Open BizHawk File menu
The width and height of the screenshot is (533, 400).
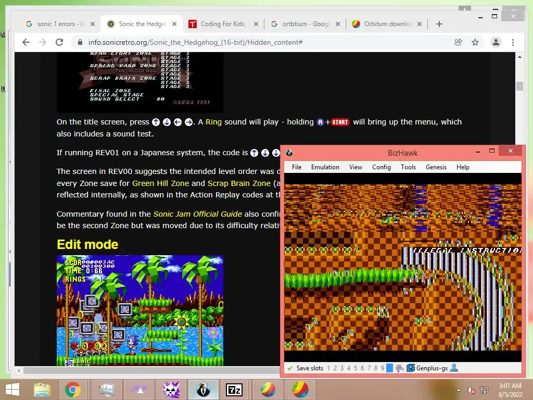[296, 167]
